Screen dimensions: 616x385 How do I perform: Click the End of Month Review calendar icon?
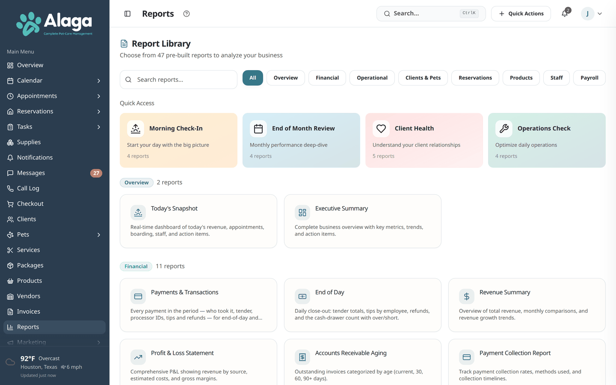(x=258, y=128)
